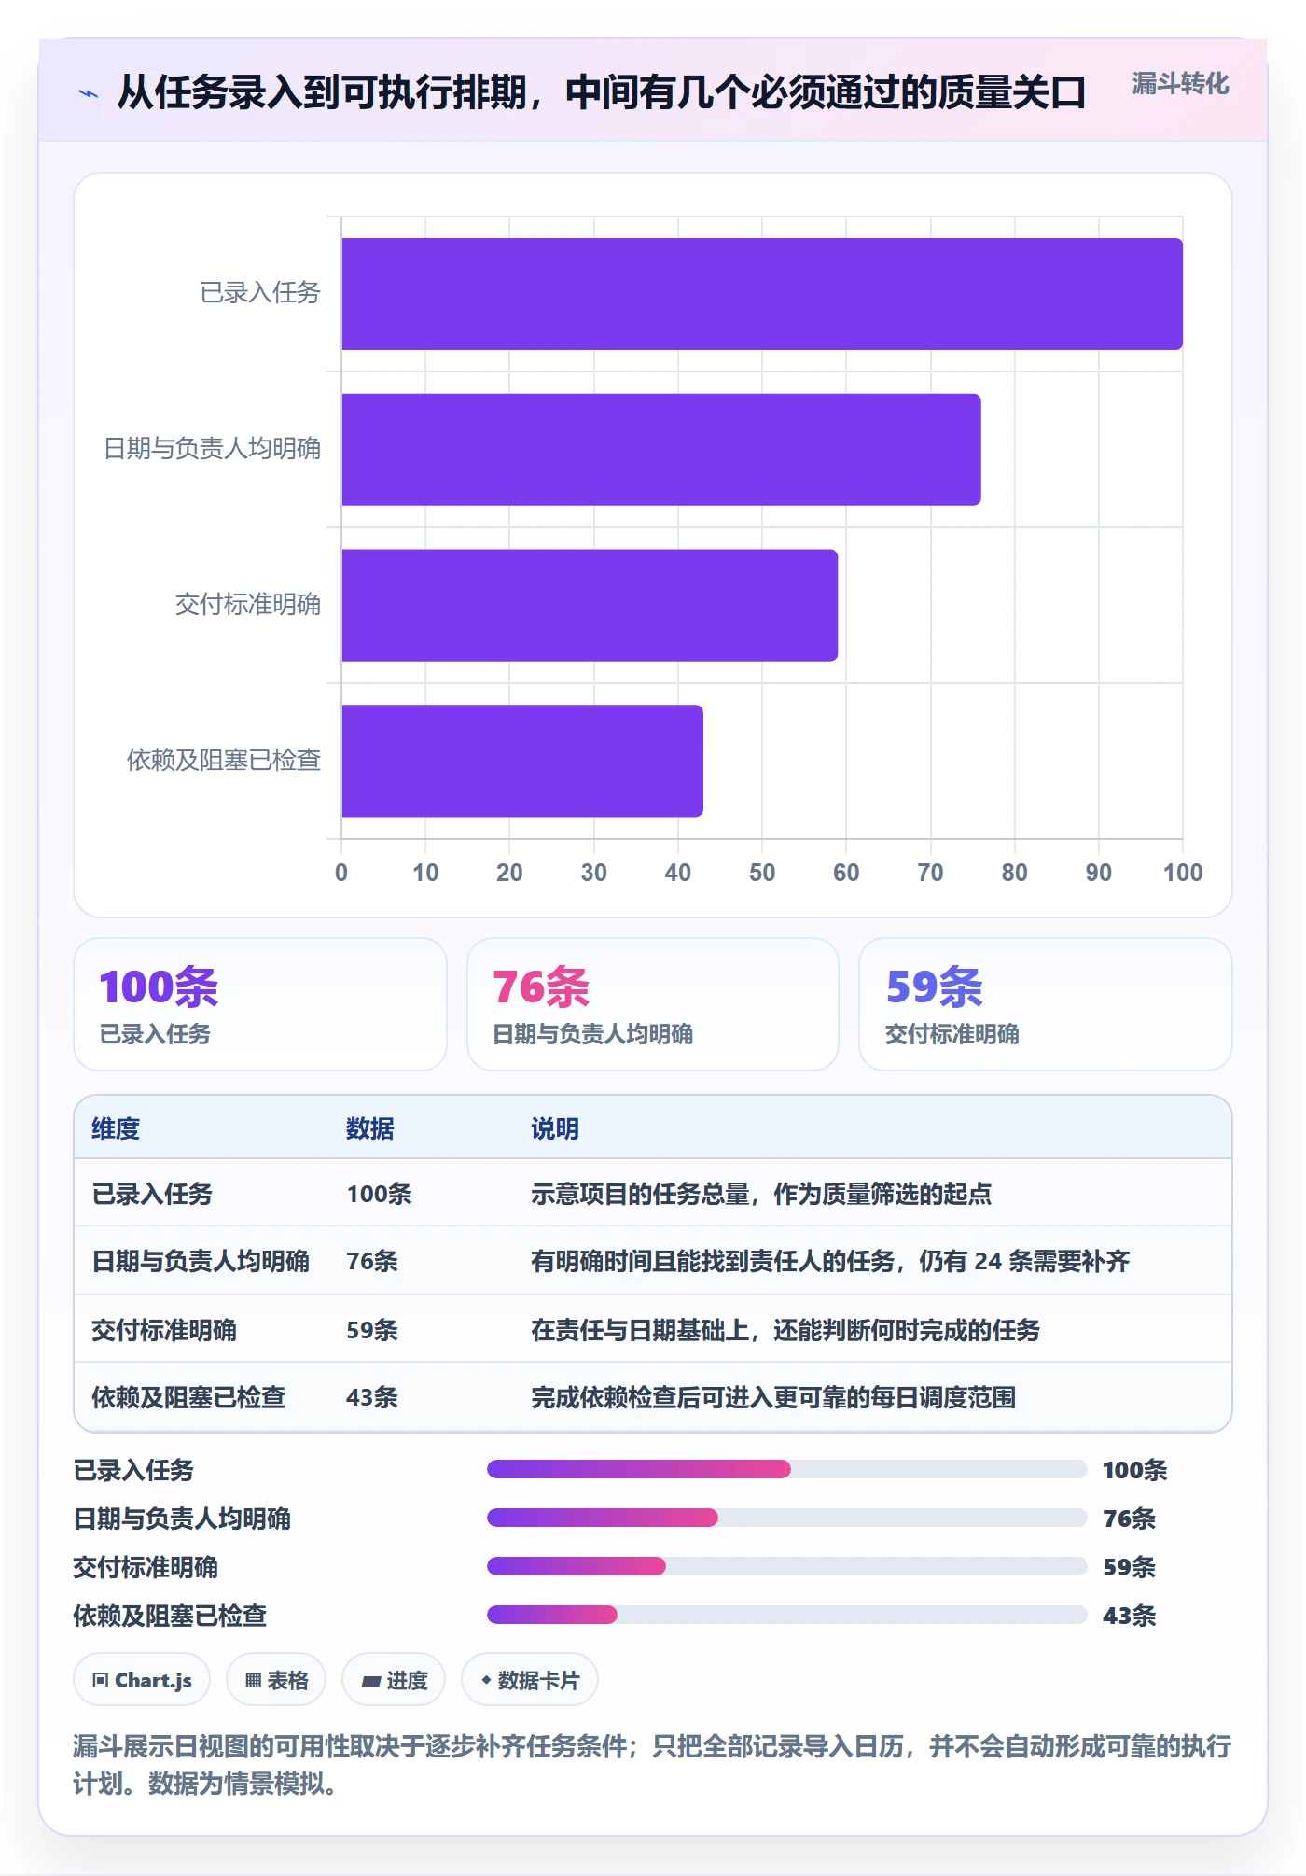Viewport: 1306px width, 1876px height.
Task: Click the table cell reading "43条"
Action: (372, 1397)
